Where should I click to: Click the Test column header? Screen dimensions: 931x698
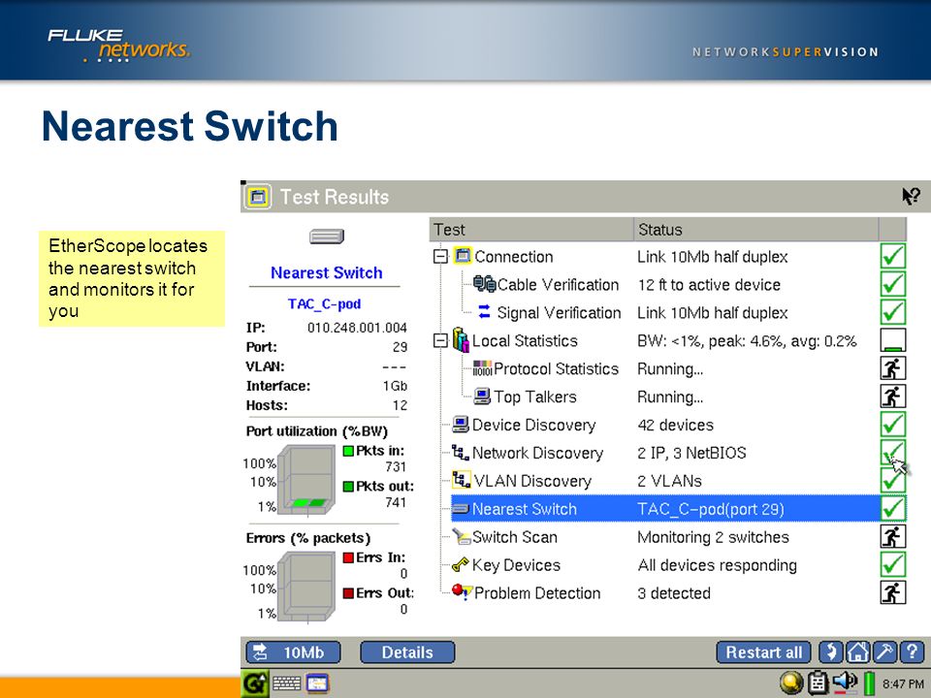(531, 230)
